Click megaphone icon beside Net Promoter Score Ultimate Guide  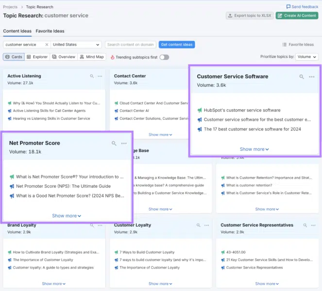(x=12, y=186)
